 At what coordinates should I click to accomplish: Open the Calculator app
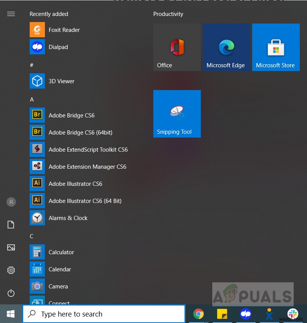click(x=61, y=252)
